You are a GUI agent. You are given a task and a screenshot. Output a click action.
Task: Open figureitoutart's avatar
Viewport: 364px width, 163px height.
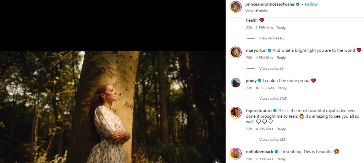tap(236, 113)
